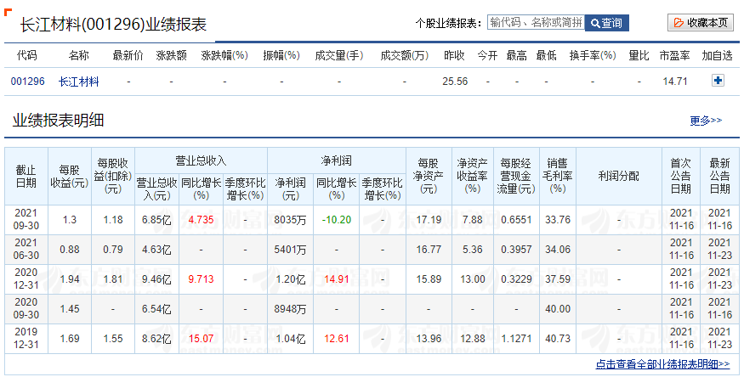Click the 涨跌幅(%) column header
Image resolution: width=744 pixels, height=377 pixels.
tap(224, 55)
